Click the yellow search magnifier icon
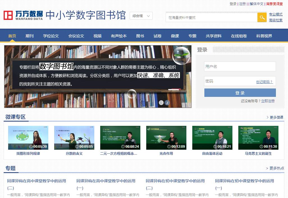This screenshot has width=288, height=198. click(262, 17)
